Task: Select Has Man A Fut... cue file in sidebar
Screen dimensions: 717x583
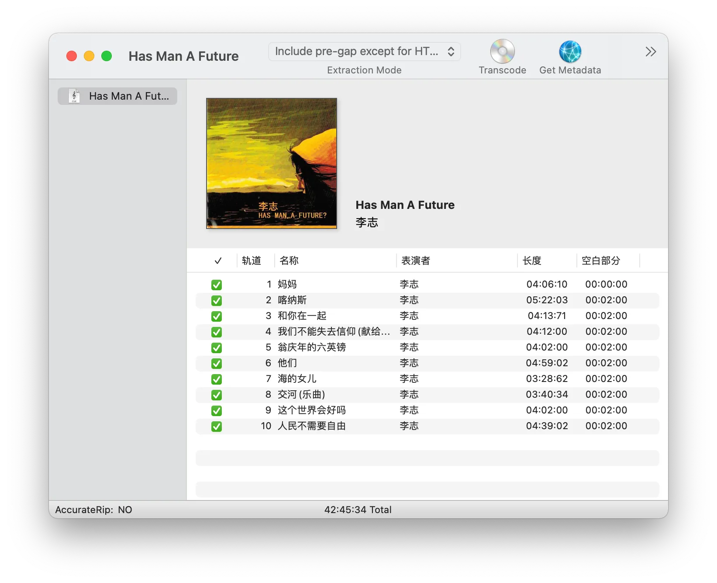Action: 117,96
